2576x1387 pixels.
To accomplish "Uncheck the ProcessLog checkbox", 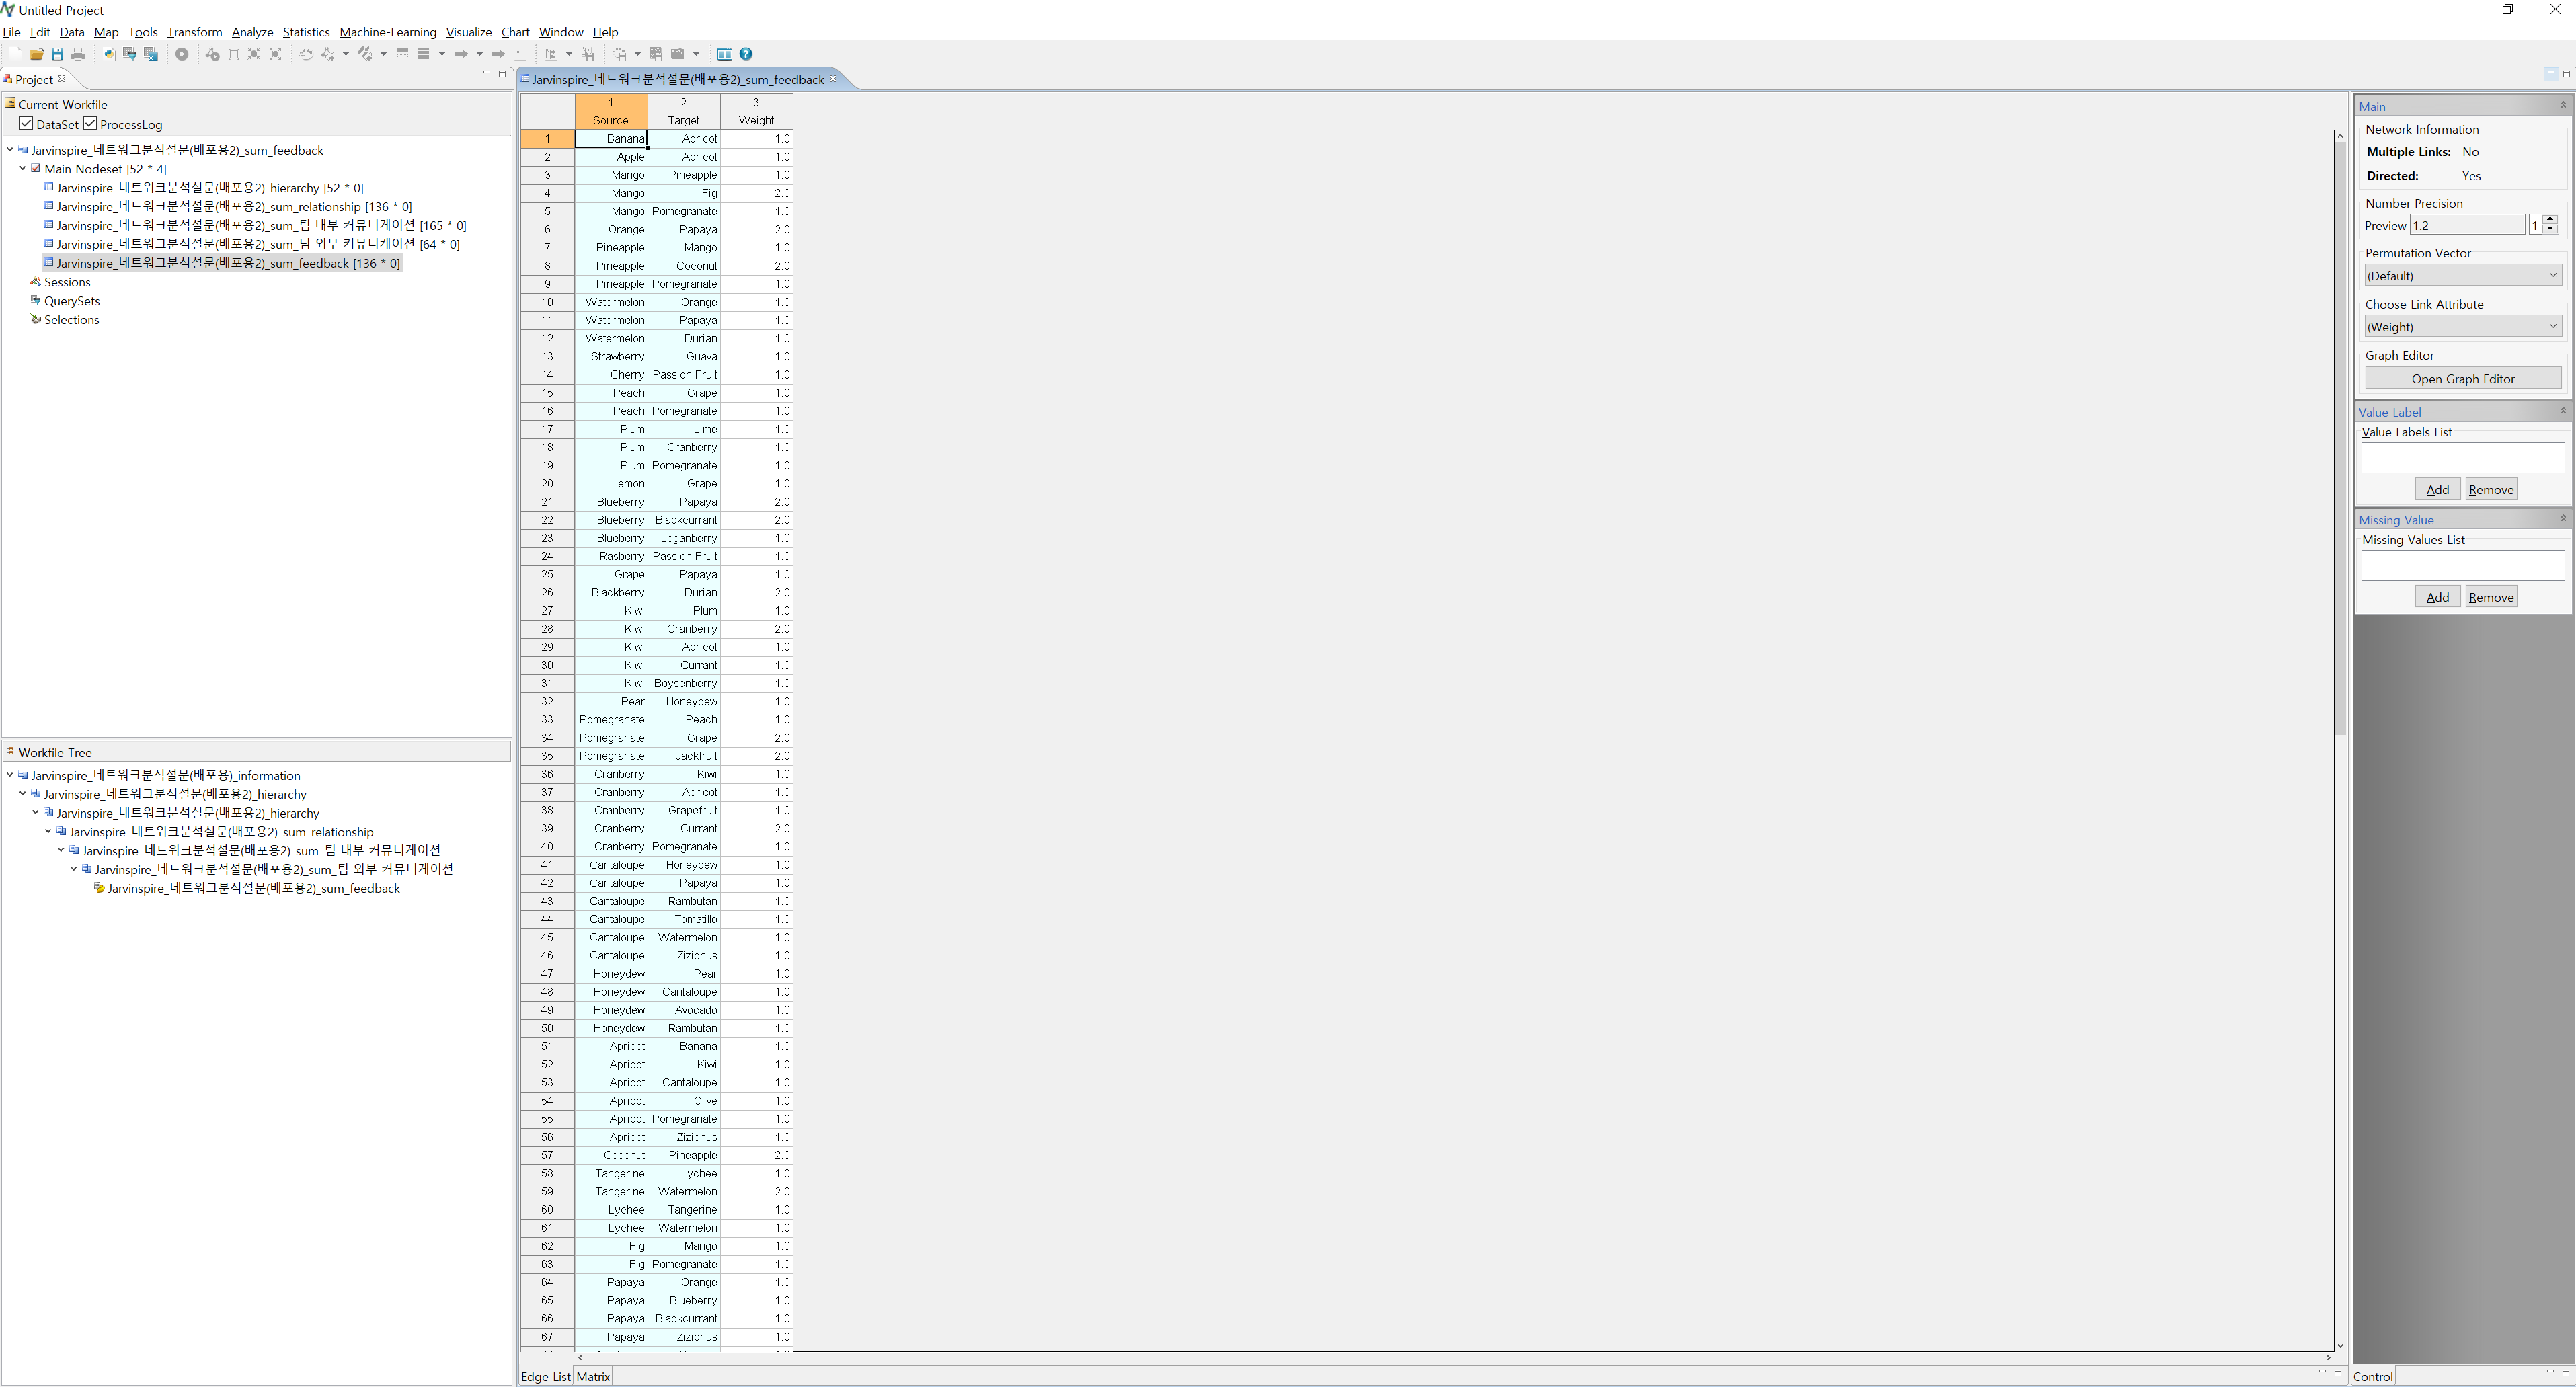I will coord(90,124).
